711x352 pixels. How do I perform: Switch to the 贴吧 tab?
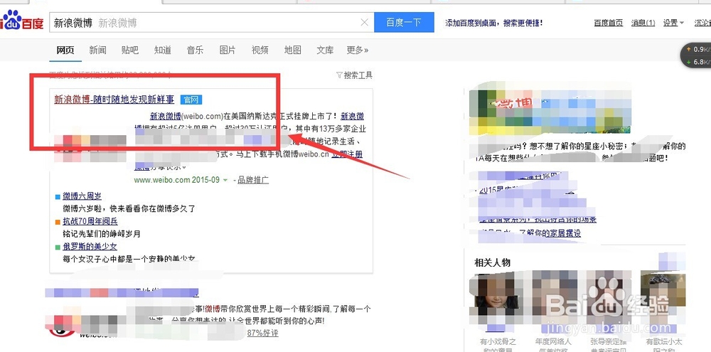(x=130, y=50)
